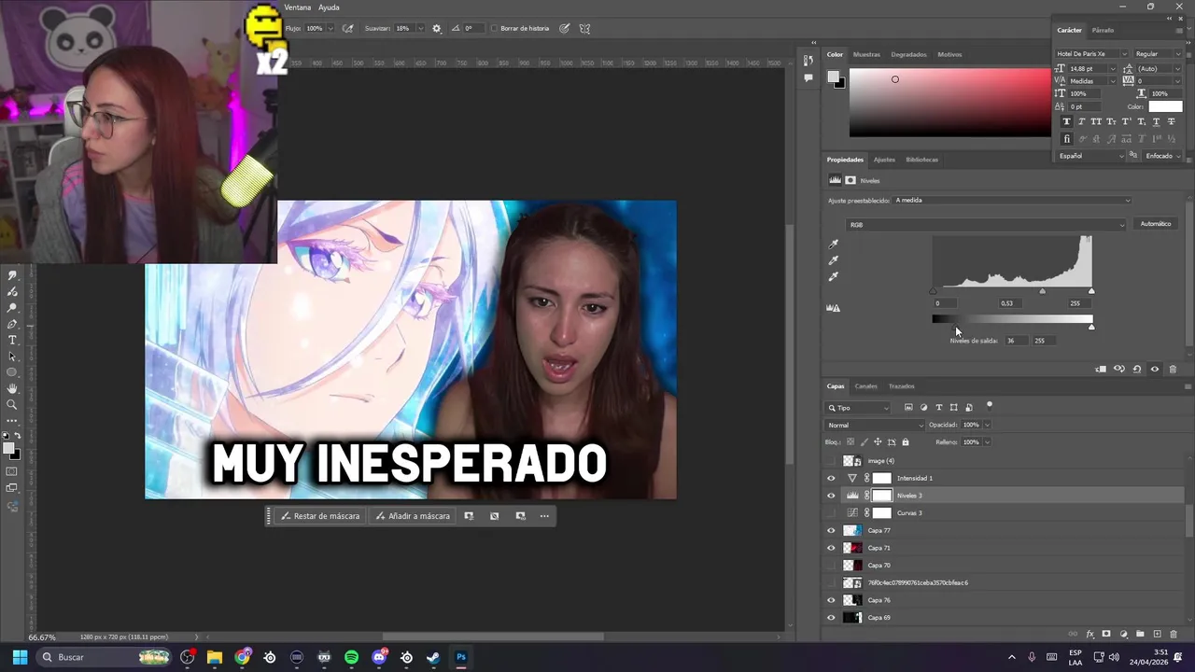Show the Capa 70 layer

(831, 566)
